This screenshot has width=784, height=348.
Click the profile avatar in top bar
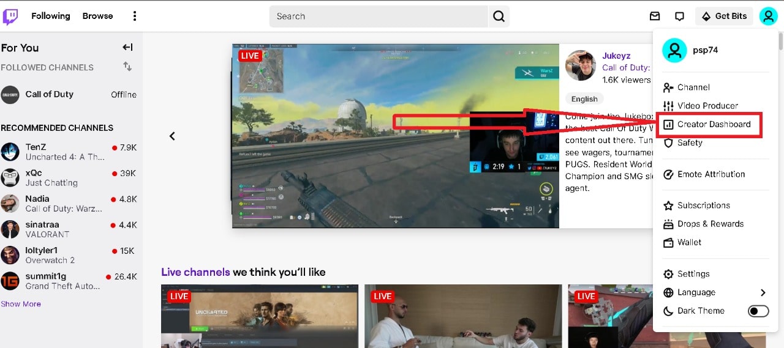click(x=768, y=16)
